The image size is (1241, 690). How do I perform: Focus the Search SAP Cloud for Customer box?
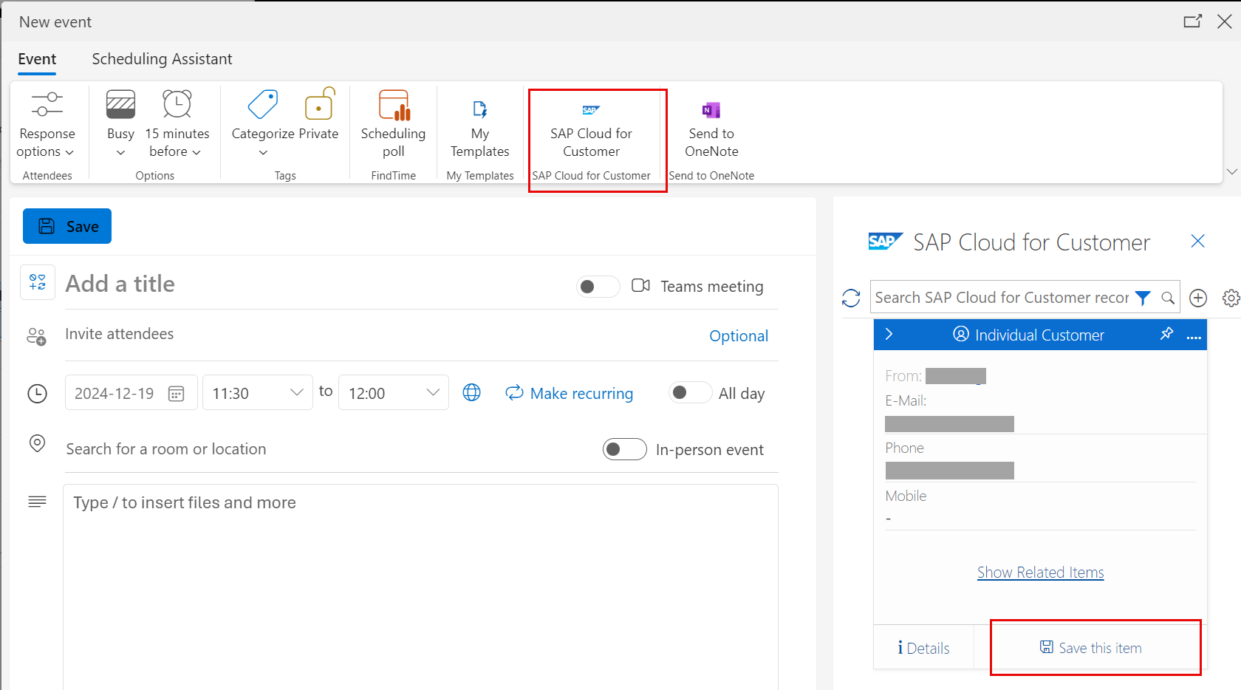pyautogui.click(x=1002, y=298)
